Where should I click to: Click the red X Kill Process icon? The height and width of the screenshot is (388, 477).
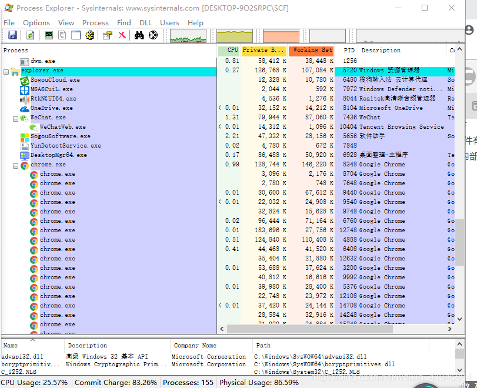click(122, 35)
